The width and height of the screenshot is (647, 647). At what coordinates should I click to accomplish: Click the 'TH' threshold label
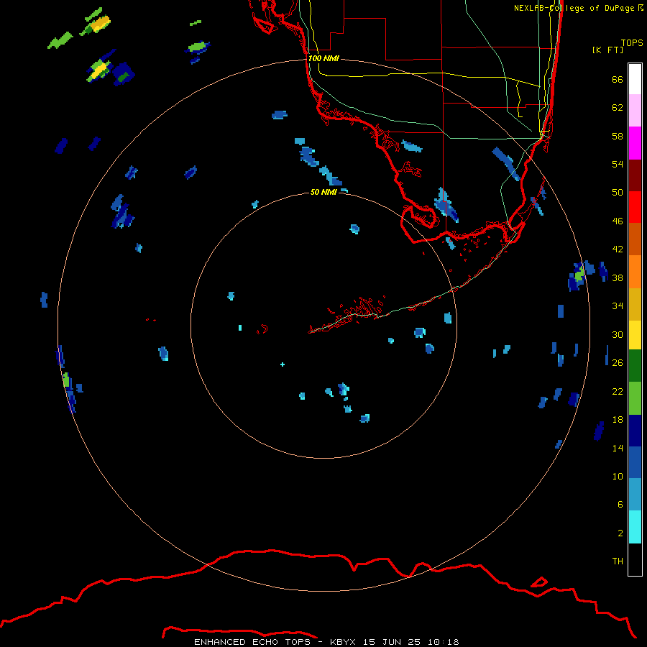[618, 561]
